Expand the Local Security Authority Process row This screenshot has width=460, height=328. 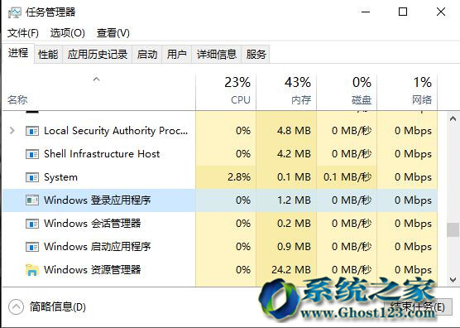pos(12,130)
